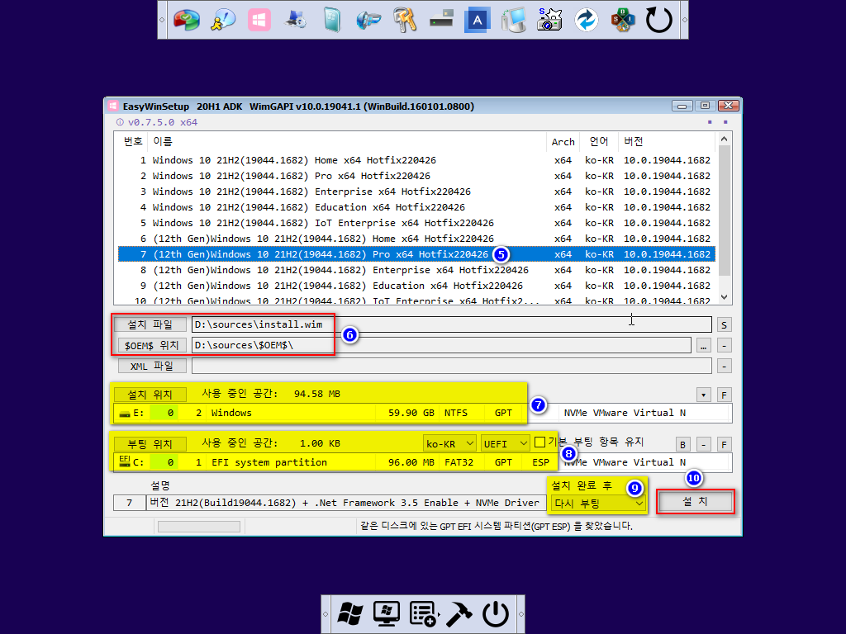This screenshot has width=846, height=634.
Task: Click the install.wim path field
Action: tap(452, 324)
